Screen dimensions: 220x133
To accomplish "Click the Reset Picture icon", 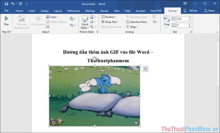I will point(72,25).
